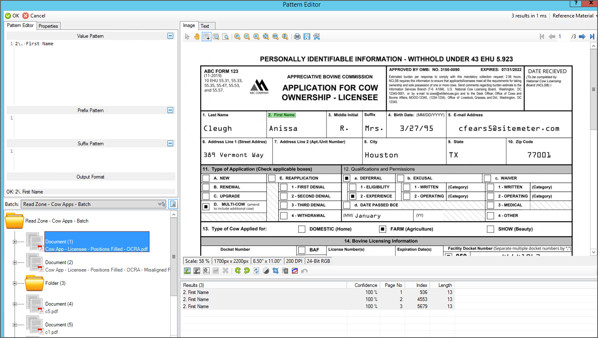Click the zoom out magnifier icon
This screenshot has height=338, width=598.
[247, 37]
